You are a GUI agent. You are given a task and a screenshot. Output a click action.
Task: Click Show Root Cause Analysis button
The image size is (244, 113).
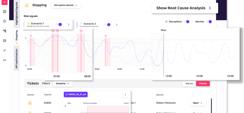184,8
